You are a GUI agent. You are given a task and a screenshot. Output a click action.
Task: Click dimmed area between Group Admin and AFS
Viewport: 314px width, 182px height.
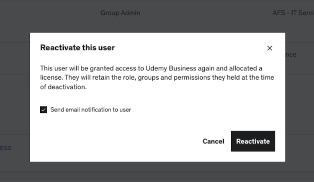(205, 13)
